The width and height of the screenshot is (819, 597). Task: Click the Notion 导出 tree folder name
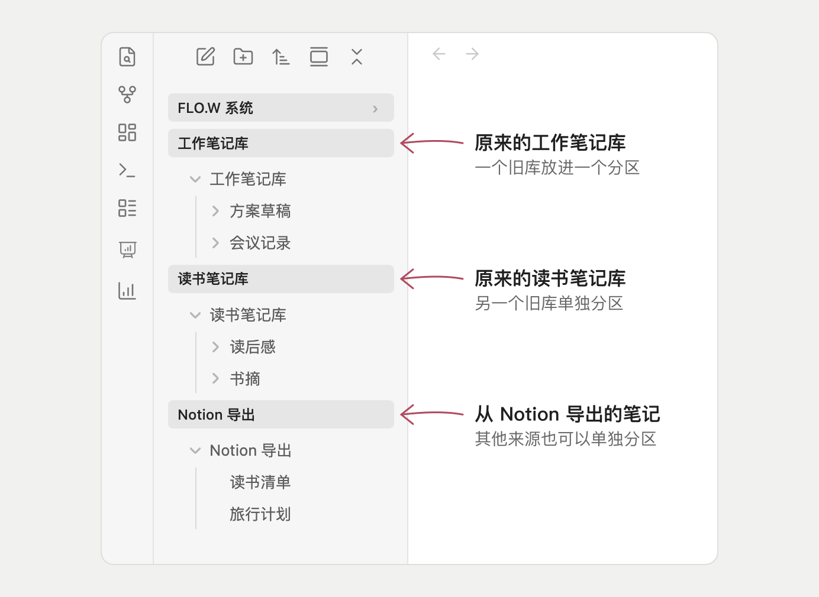click(251, 450)
